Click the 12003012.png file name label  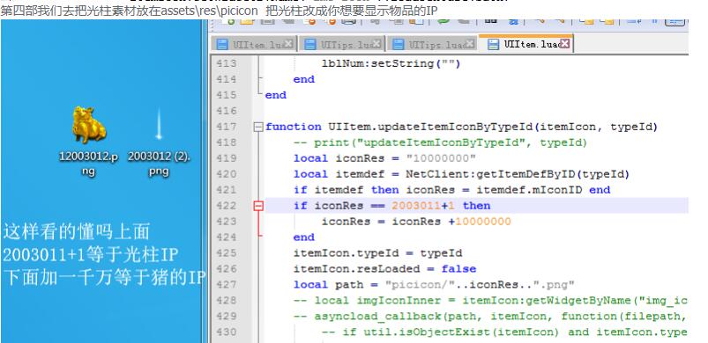[x=89, y=164]
